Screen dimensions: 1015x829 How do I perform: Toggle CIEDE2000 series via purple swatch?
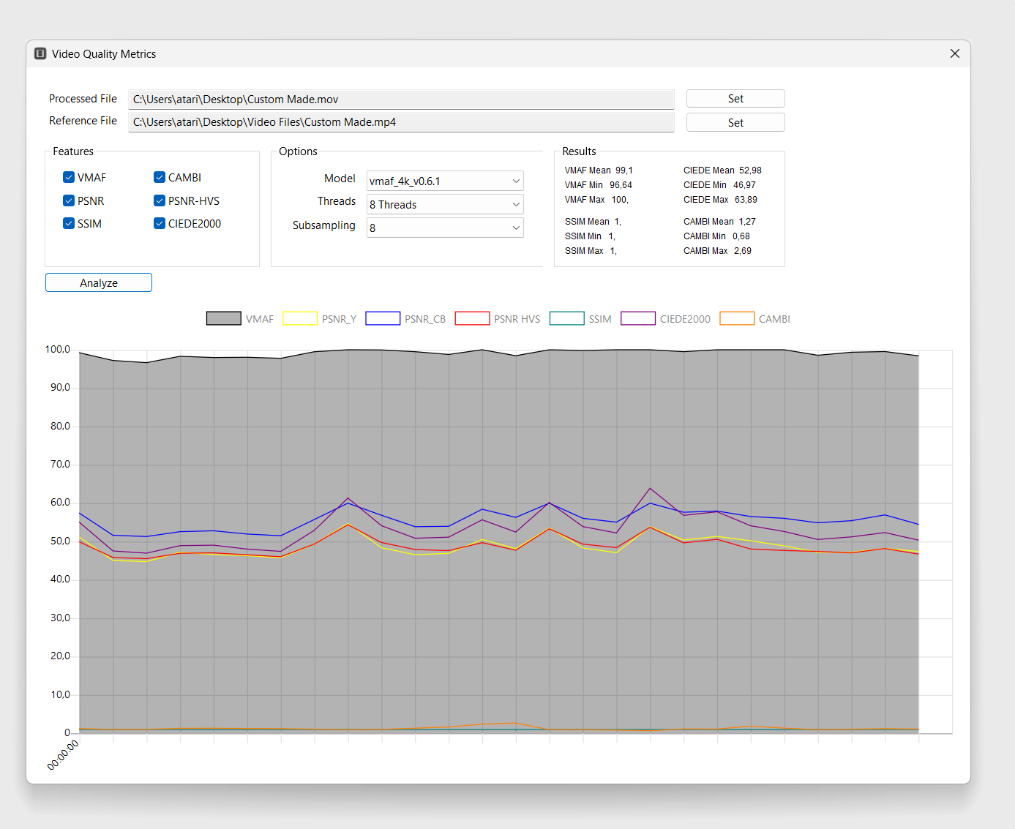pyautogui.click(x=638, y=318)
